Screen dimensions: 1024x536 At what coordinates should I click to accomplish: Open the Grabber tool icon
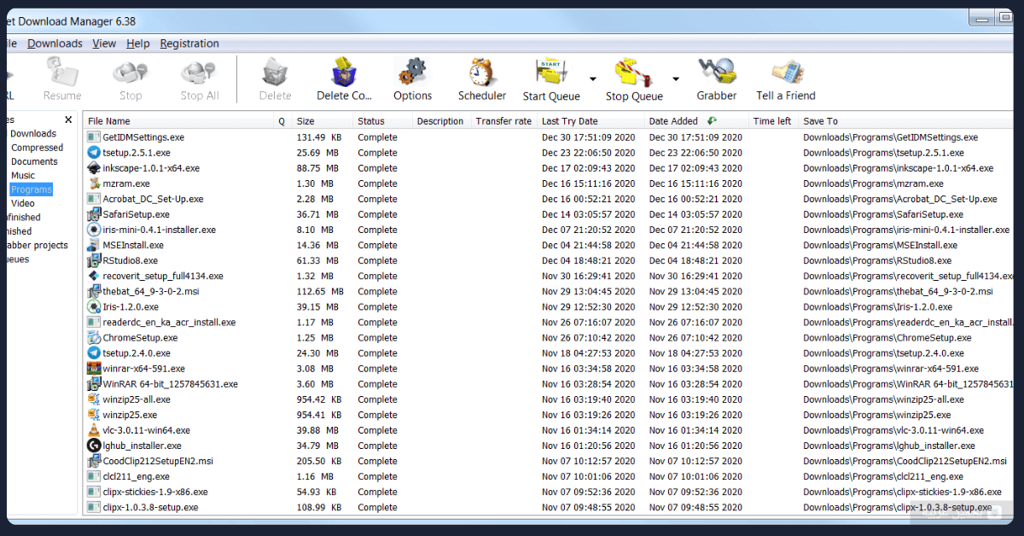(717, 72)
